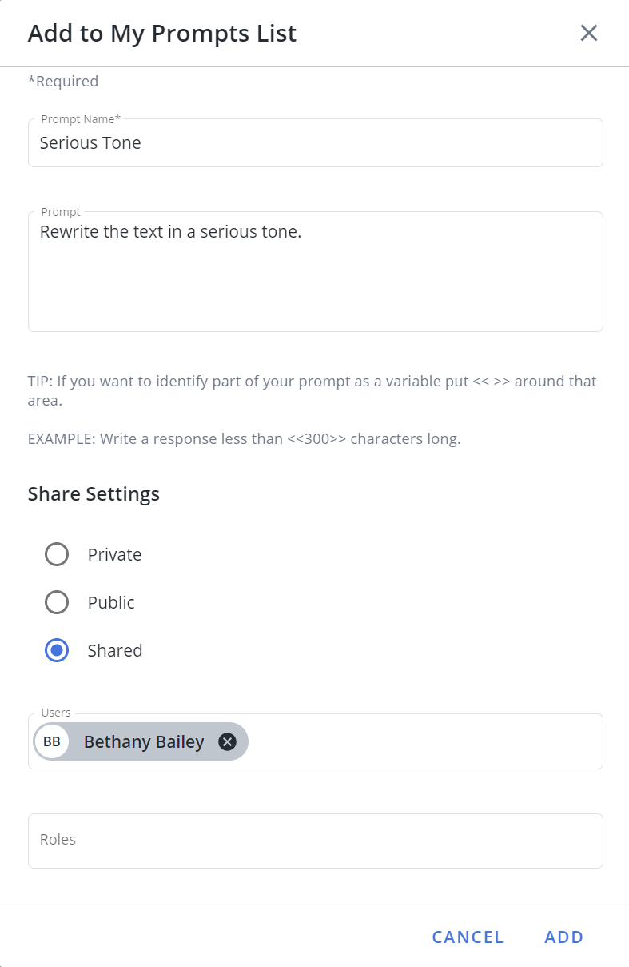Close the Add to My Prompts dialog
The width and height of the screenshot is (629, 967).
point(589,33)
